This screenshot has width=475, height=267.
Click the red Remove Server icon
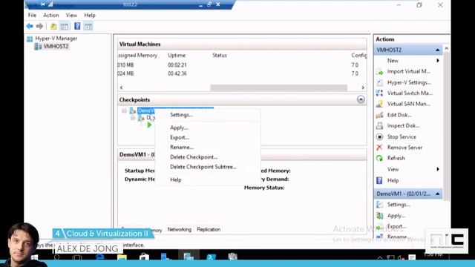coord(379,148)
